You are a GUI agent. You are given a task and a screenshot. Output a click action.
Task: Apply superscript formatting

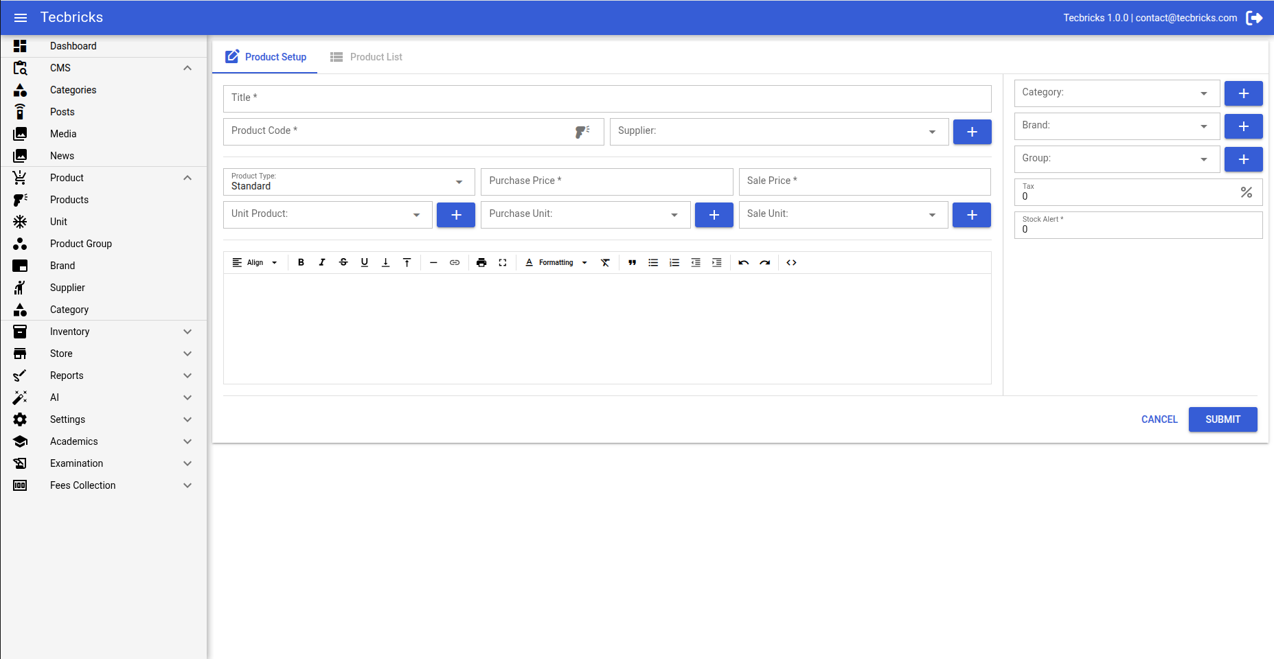[x=407, y=262]
